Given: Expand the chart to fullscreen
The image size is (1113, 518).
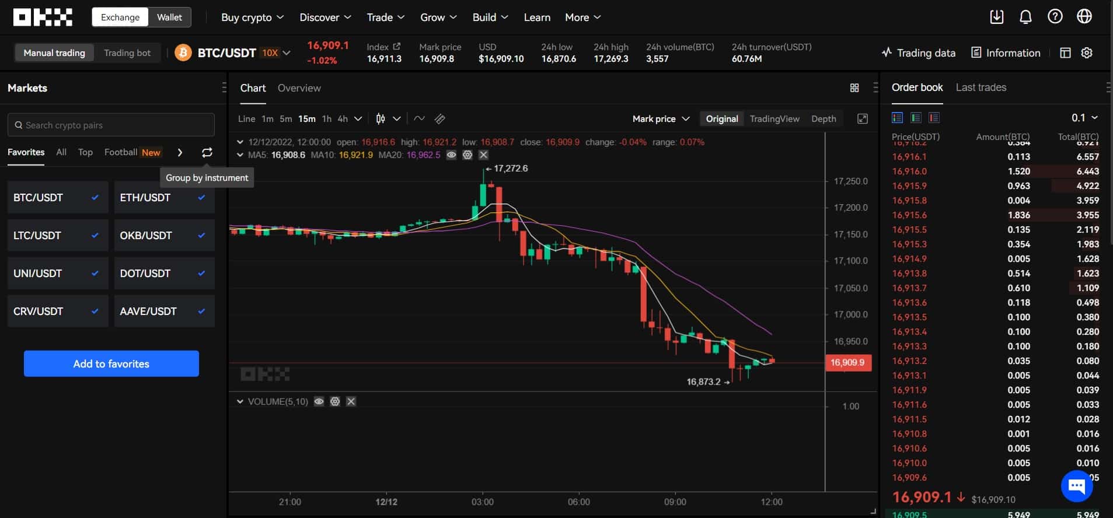Looking at the screenshot, I should point(863,118).
